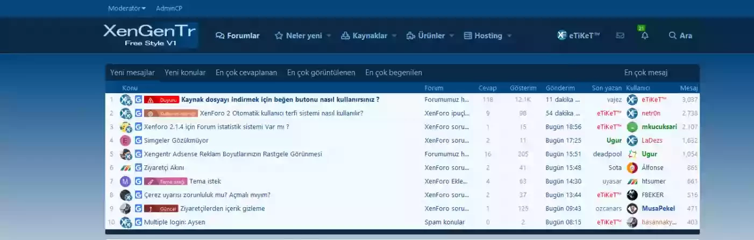Viewport: 754px width, 240px height.
Task: Open thread 'Xengentr Adsense Reklam Boyutlarının'
Action: pyautogui.click(x=233, y=154)
